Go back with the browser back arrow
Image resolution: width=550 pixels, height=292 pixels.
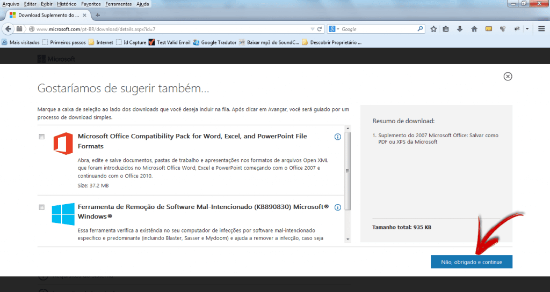coord(8,29)
